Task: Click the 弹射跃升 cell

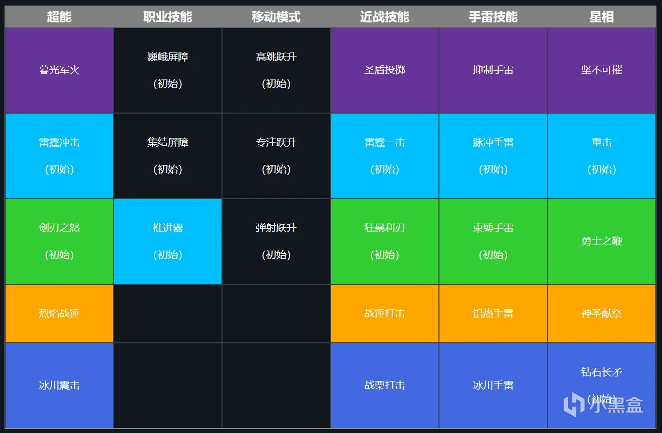Action: click(276, 241)
